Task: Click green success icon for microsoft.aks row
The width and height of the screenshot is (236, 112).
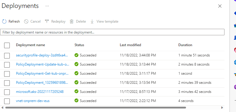Action: (77, 92)
